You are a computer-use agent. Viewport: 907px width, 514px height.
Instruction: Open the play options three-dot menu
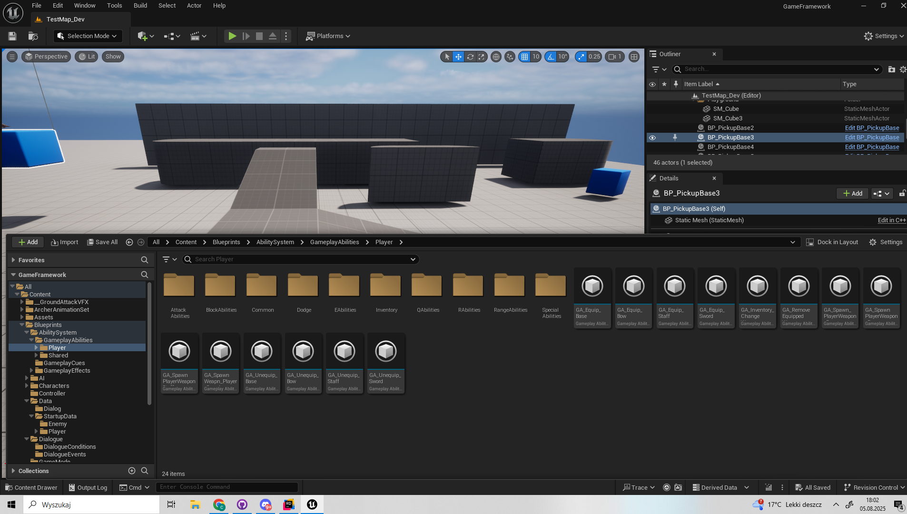tap(286, 36)
